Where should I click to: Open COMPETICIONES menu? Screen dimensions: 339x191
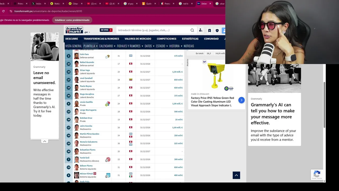[x=166, y=39]
